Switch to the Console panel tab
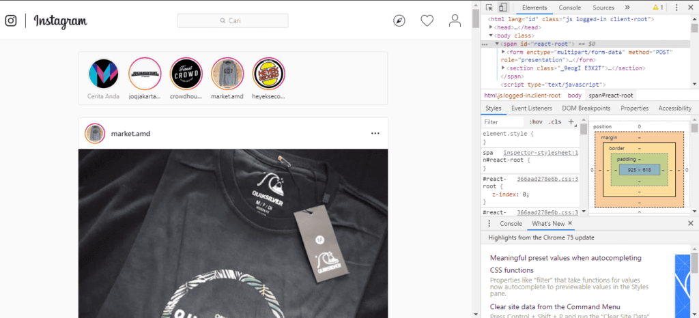Screen dimensions: 699x318 pos(570,8)
